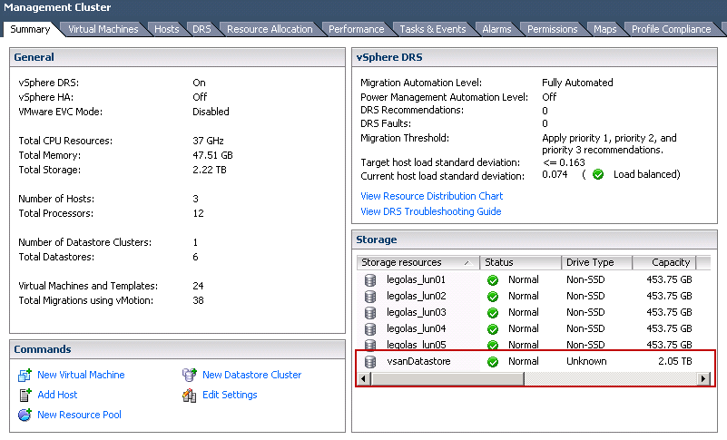The width and height of the screenshot is (727, 440).
Task: Click the green Load balanced status icon
Action: point(598,174)
